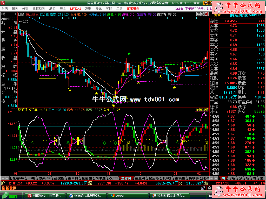
Task: Open 同花顺491 taskbar item
Action: [x=45, y=196]
